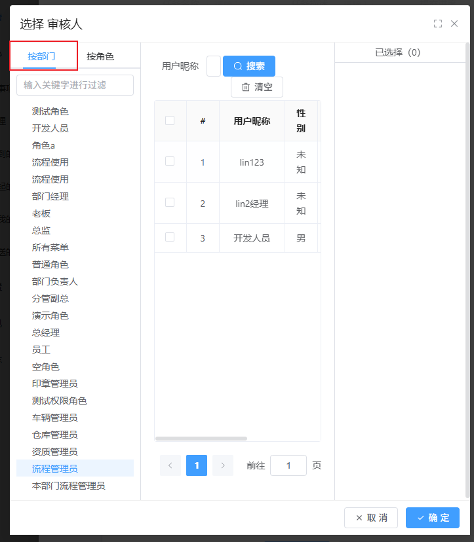Select 总经理 in the role list
Viewport: 474px width, 542px height.
tap(46, 333)
